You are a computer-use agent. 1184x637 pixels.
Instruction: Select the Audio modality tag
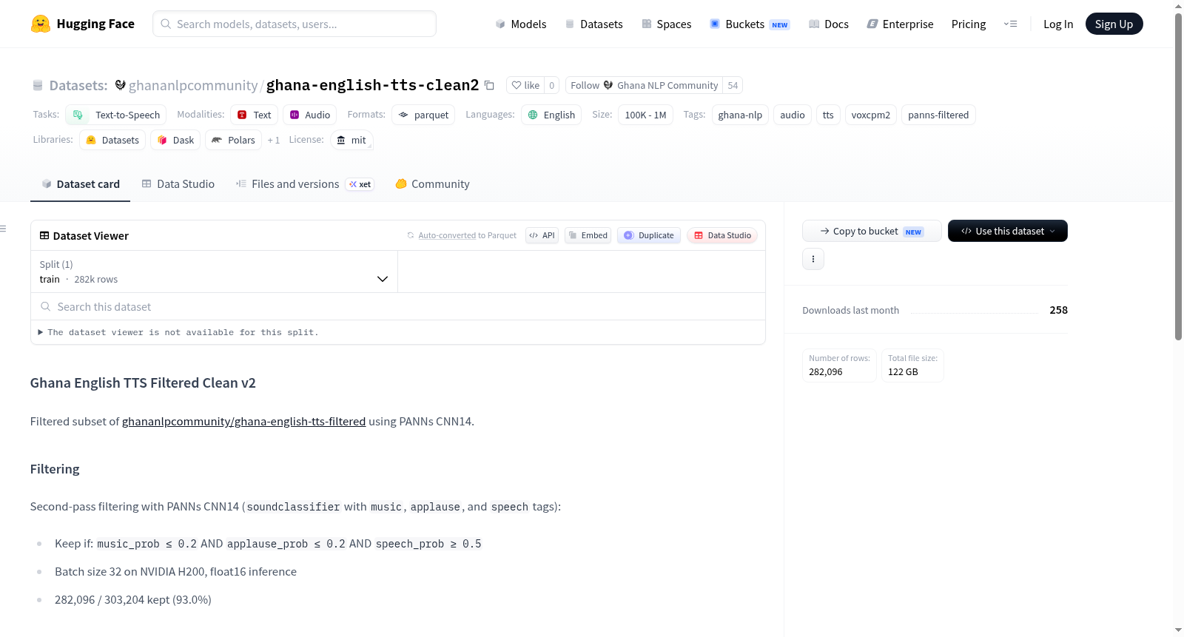click(309, 115)
